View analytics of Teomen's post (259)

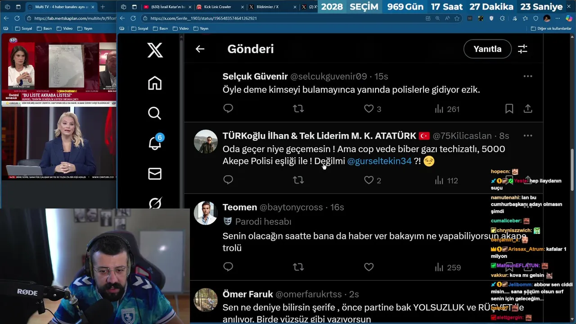click(x=448, y=267)
